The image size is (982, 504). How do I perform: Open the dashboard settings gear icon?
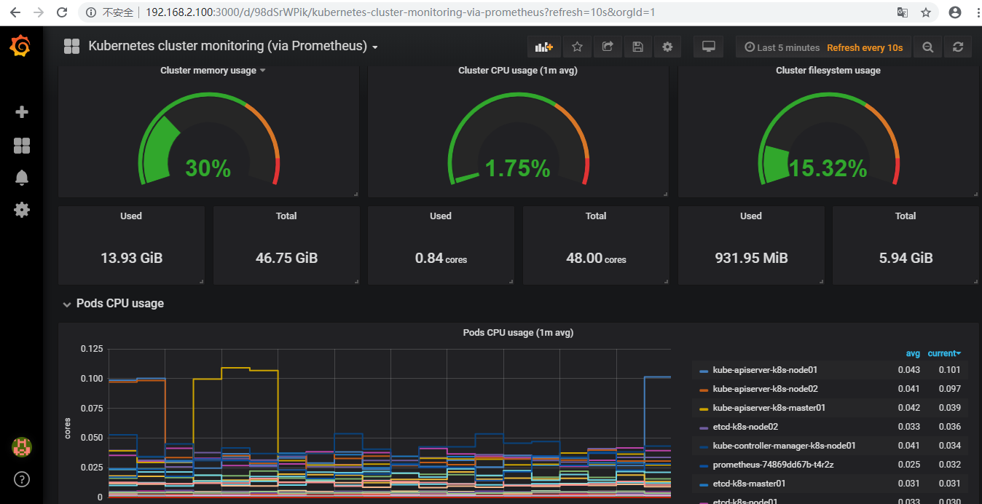click(667, 47)
